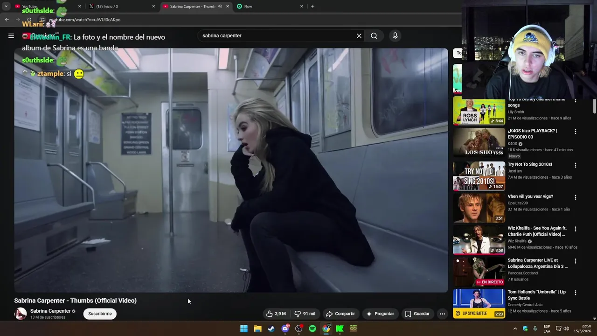Open more actions menu under the video
Image resolution: width=597 pixels, height=336 pixels.
[442, 314]
